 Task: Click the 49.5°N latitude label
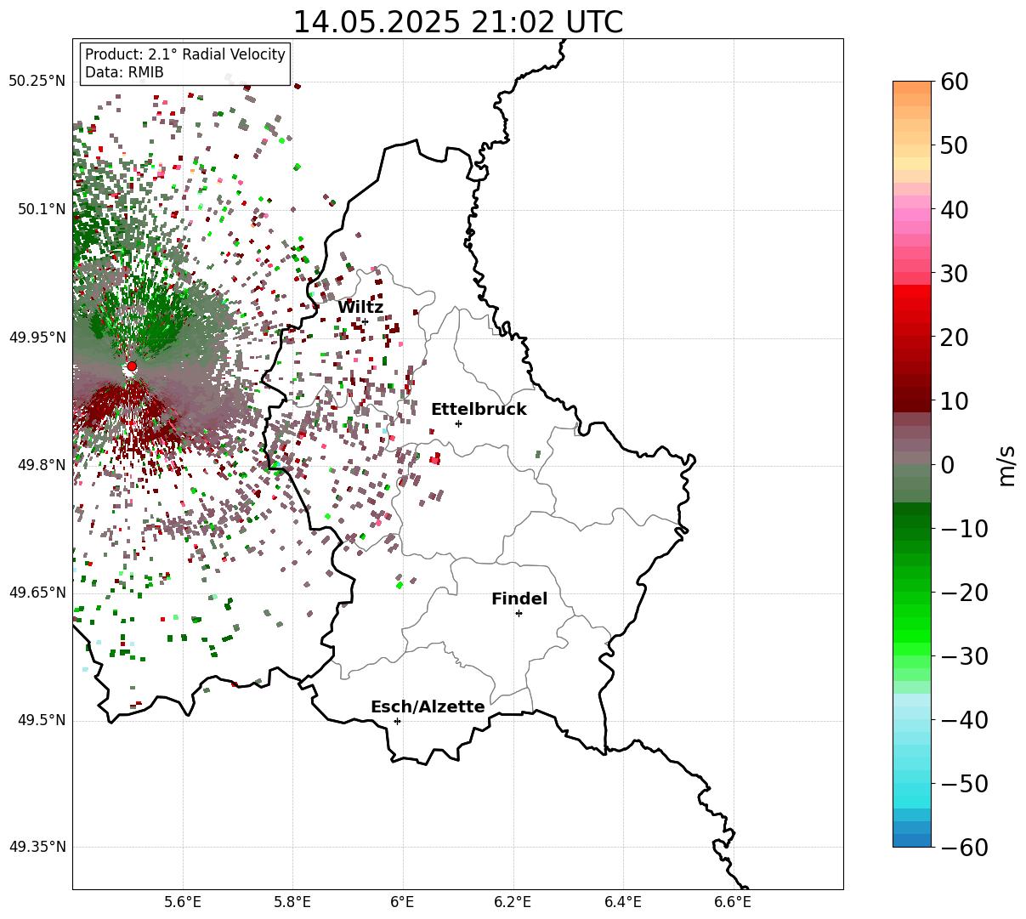(41, 720)
